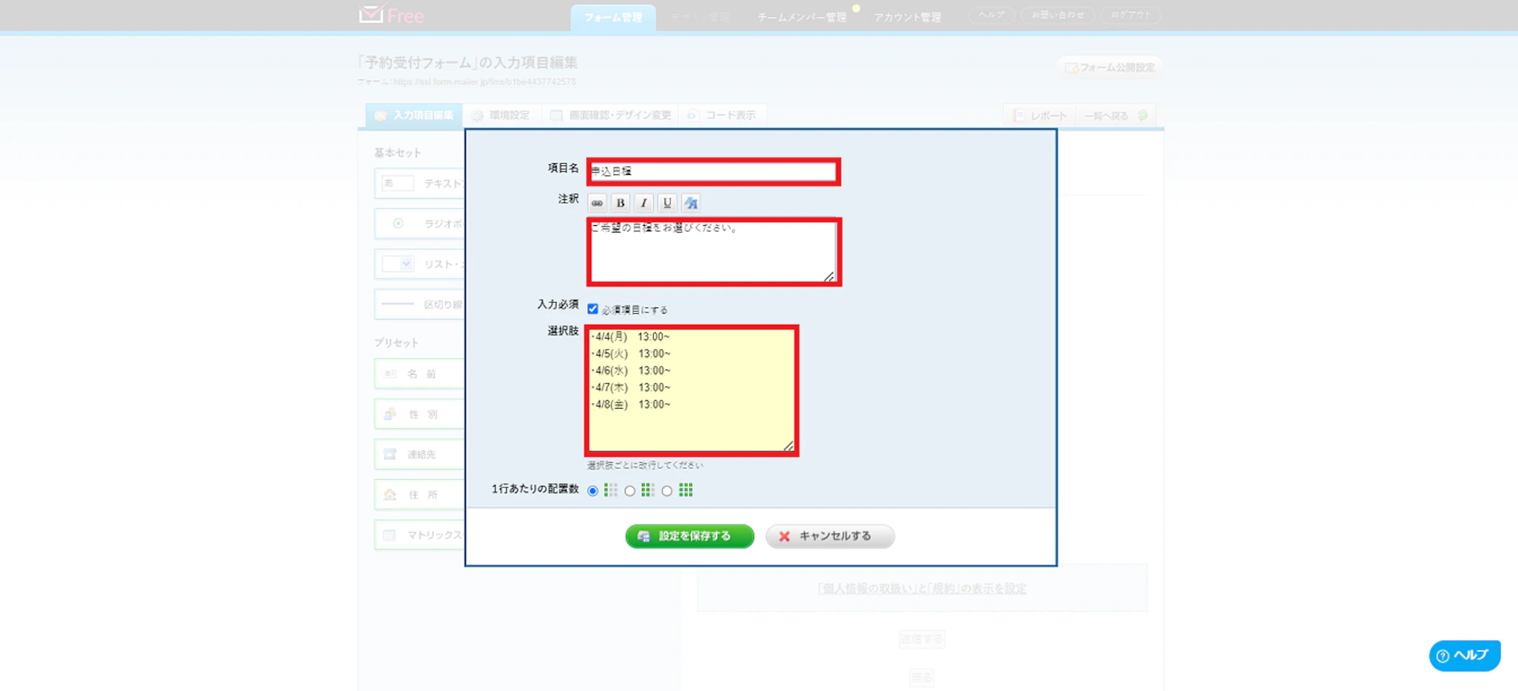Add a ラジオボタン field from 基本セット
This screenshot has height=691, width=1518.
point(420,224)
